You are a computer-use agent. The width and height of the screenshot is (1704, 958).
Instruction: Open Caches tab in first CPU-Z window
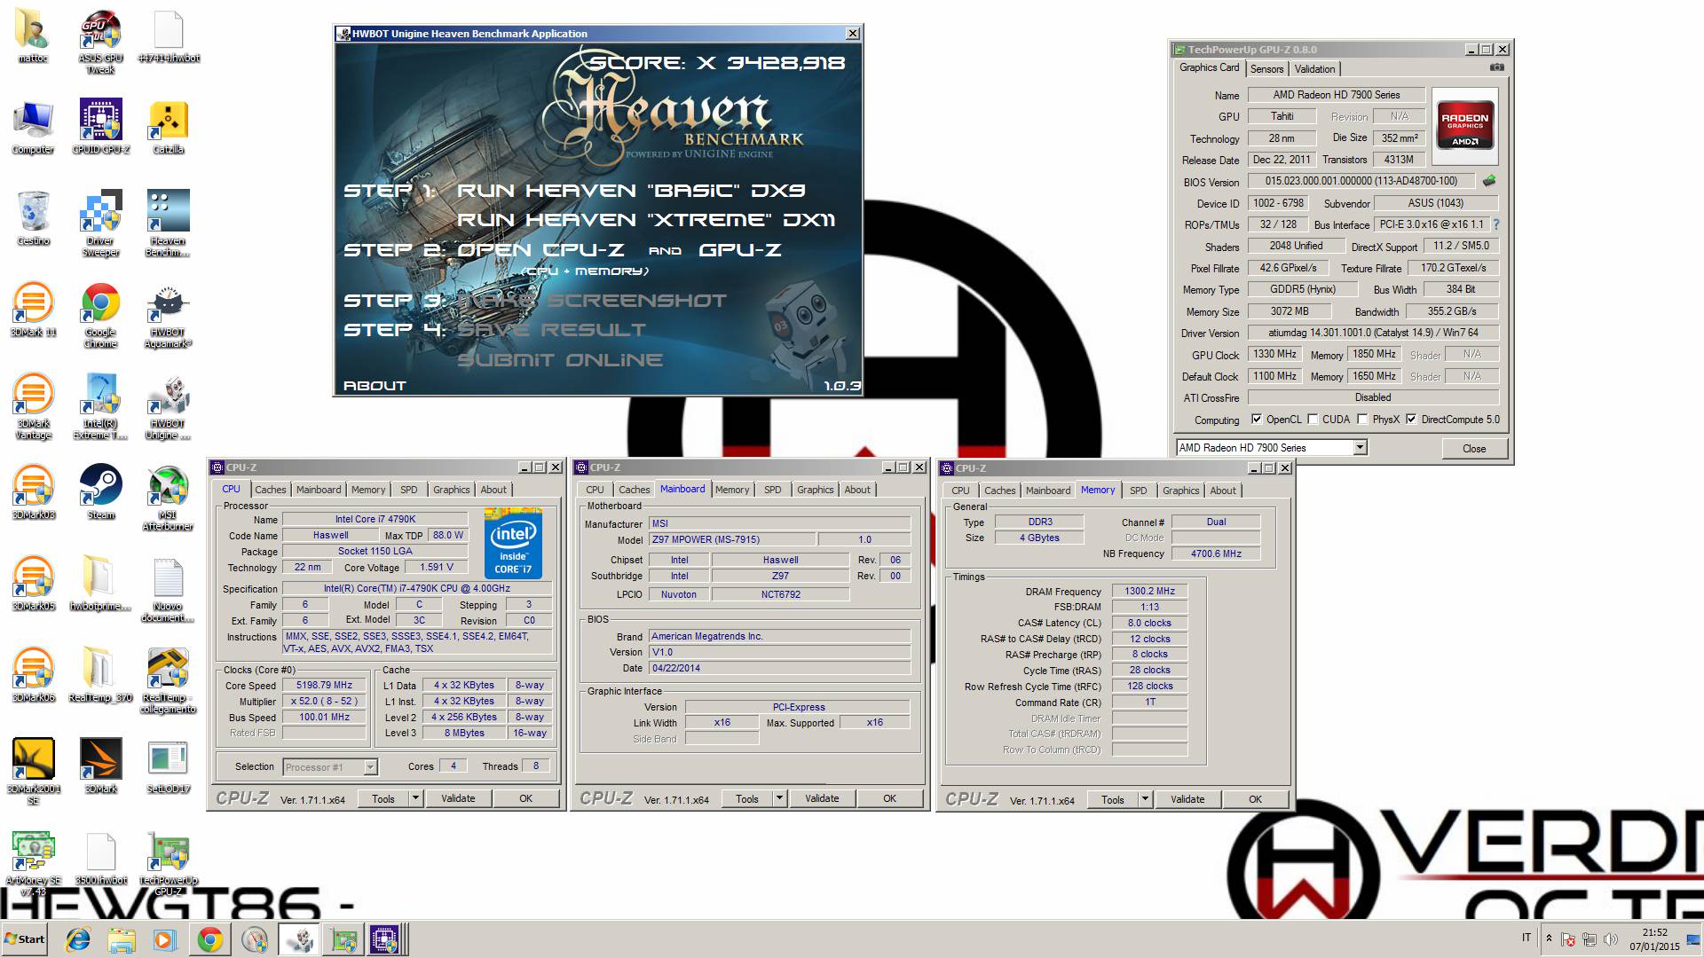[x=270, y=490]
